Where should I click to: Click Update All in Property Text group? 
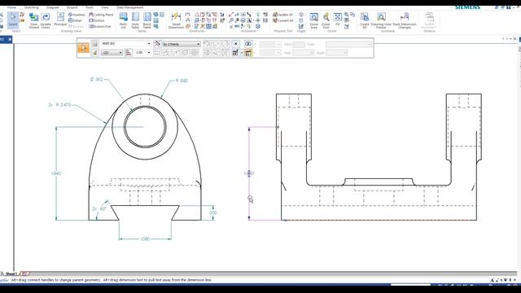pos(282,15)
